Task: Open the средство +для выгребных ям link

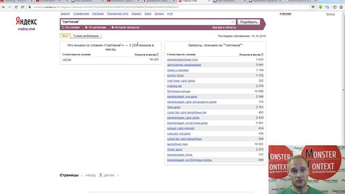Action: click(187, 113)
